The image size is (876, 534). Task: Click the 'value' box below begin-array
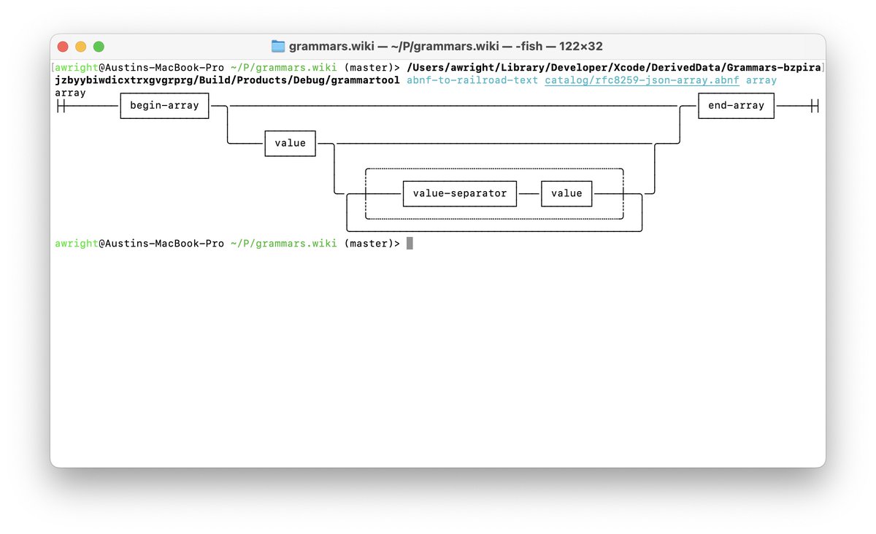pos(290,143)
